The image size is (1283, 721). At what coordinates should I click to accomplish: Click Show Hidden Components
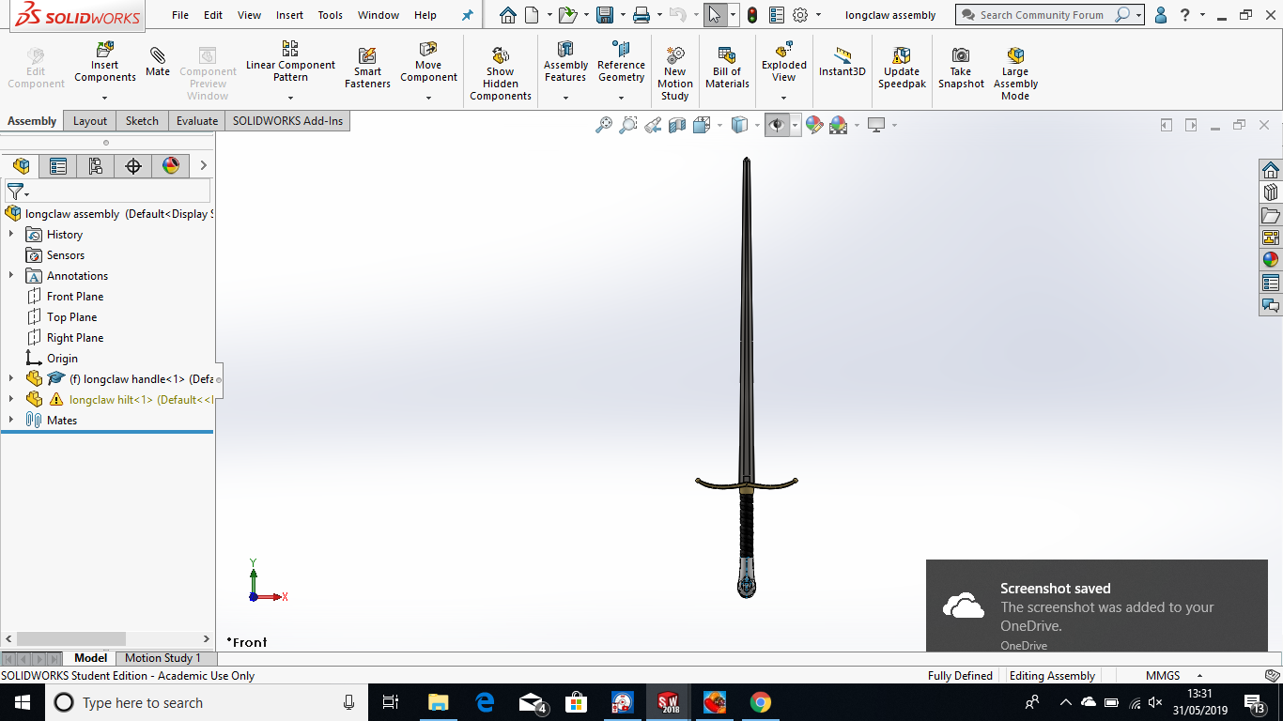click(501, 74)
